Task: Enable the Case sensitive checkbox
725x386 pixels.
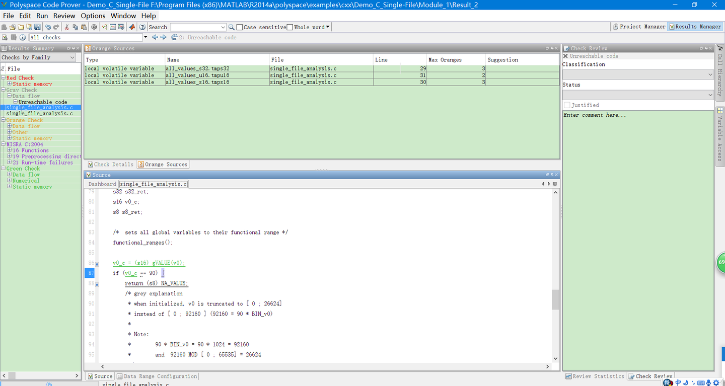Action: (240, 27)
